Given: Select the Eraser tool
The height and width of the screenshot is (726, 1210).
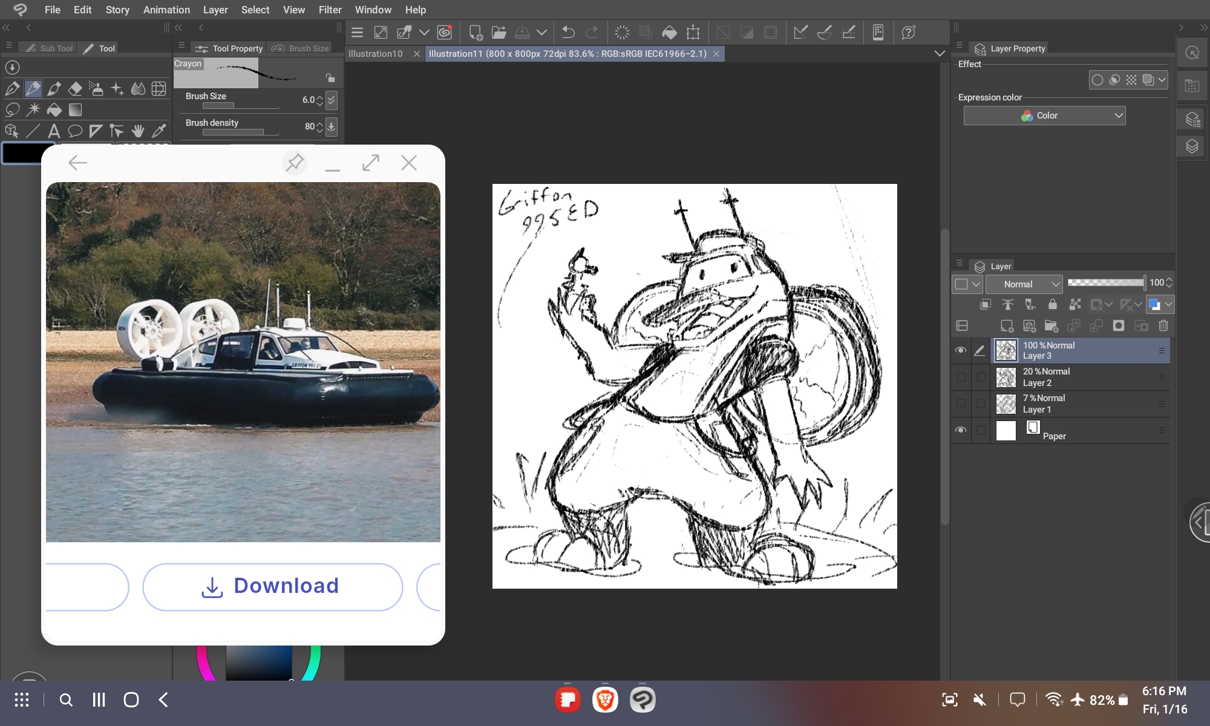Looking at the screenshot, I should [x=75, y=89].
